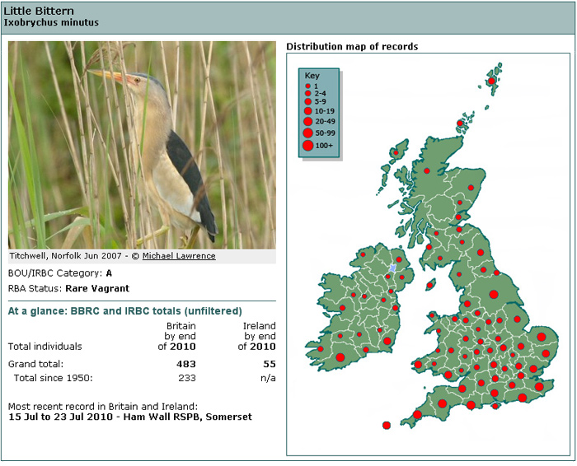Click the Britain grand total '483'
This screenshot has height=466, width=577.
(x=185, y=364)
